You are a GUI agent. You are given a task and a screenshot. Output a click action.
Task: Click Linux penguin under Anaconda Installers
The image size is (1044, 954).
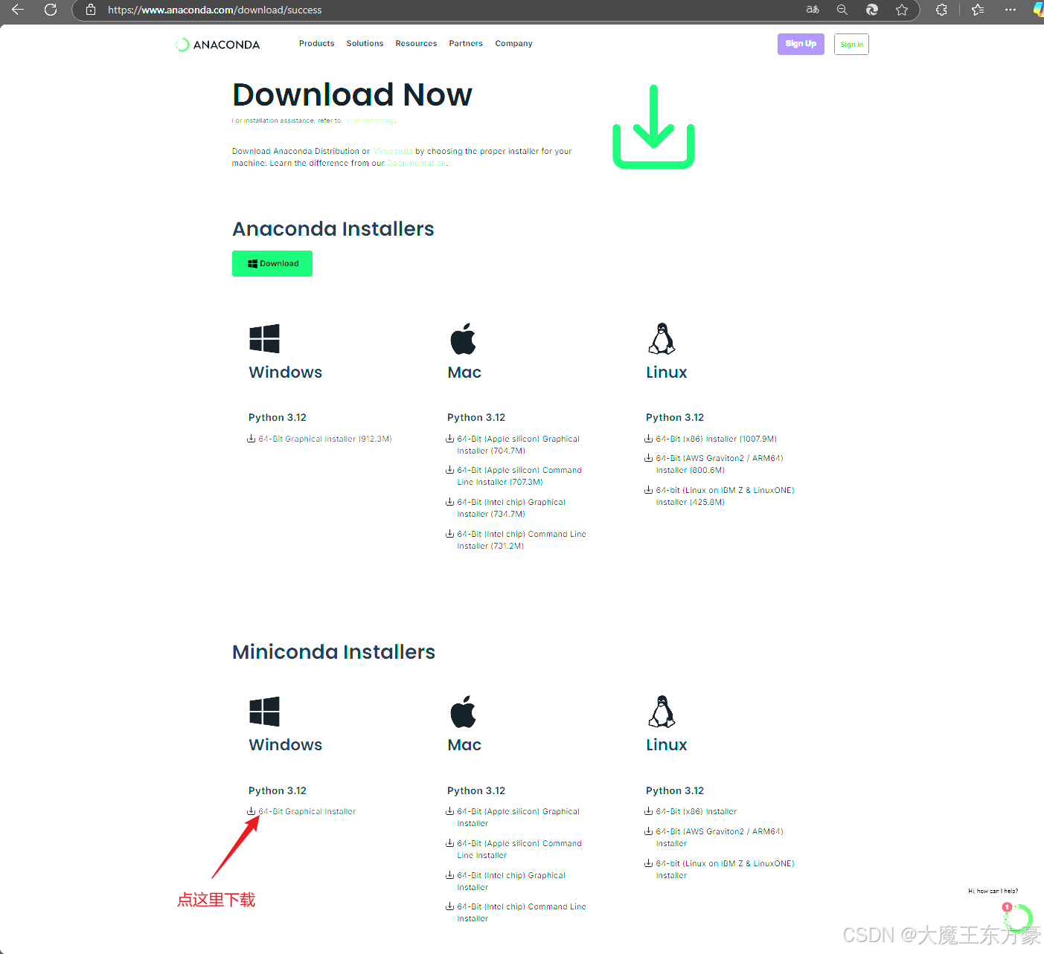point(662,338)
